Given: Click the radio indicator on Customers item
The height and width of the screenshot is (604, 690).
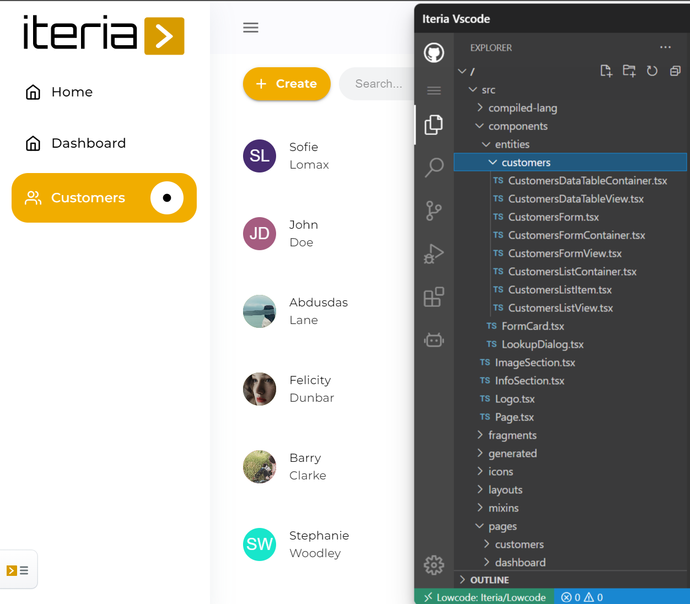Looking at the screenshot, I should pos(167,198).
